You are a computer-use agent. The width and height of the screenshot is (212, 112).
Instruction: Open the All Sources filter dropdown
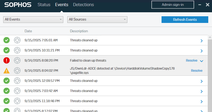point(97,19)
